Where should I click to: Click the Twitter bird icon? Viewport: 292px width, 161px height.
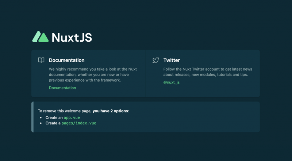pos(156,60)
